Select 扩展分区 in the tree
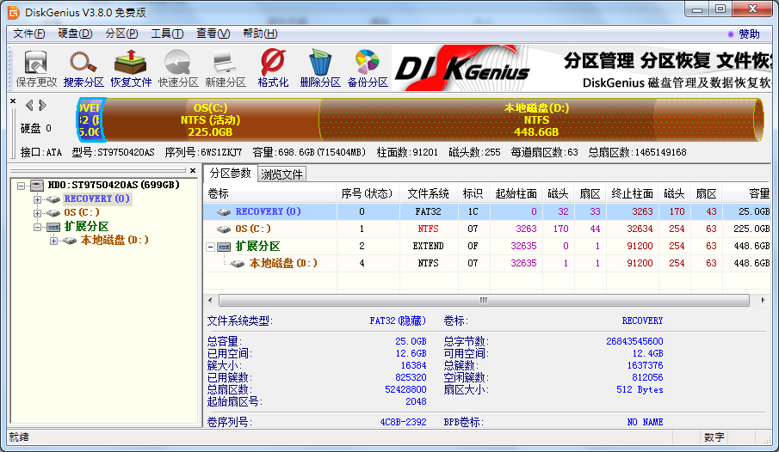The height and width of the screenshot is (452, 779). pyautogui.click(x=86, y=227)
